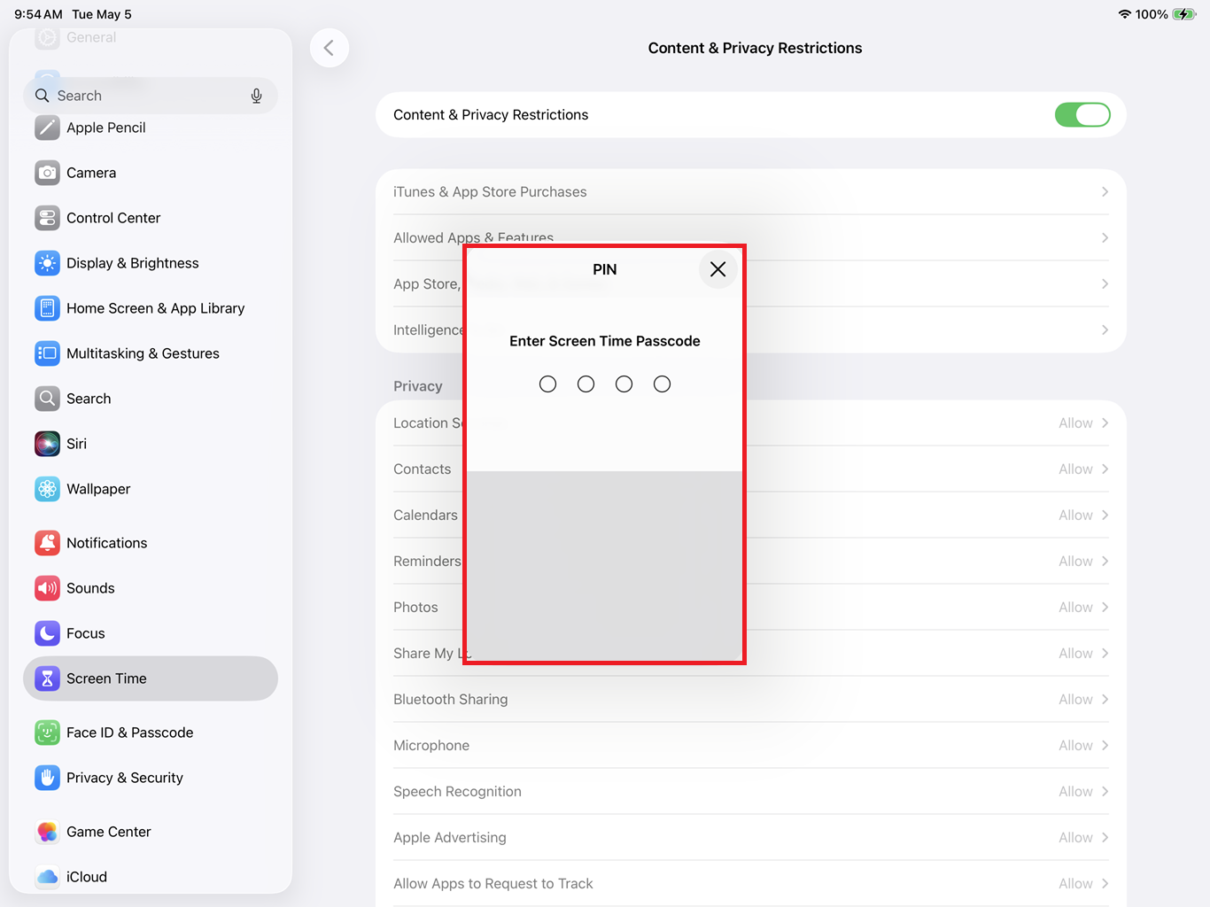Screen dimensions: 1210x907
Task: Expand iTunes & App Store Purchases chevron
Action: [x=1105, y=192]
